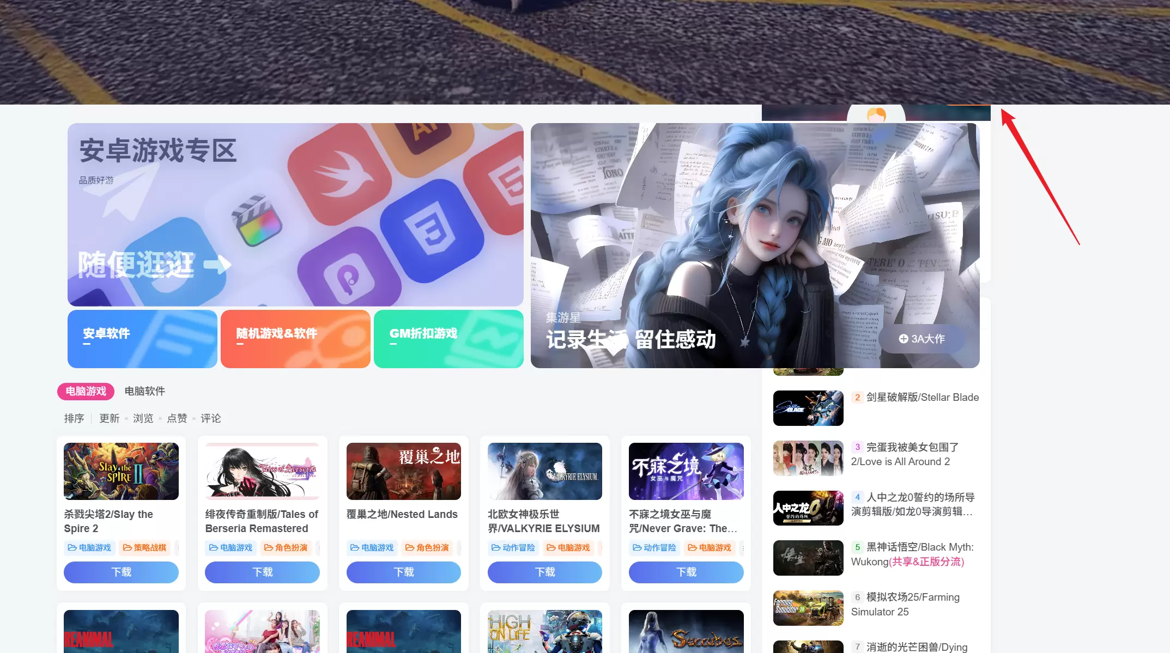Click the 电脑游戏 tag under Nested Lands
The height and width of the screenshot is (653, 1170).
[372, 547]
